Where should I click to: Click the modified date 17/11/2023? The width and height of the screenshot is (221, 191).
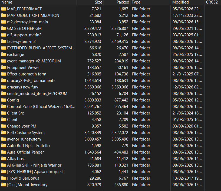point(187,15)
